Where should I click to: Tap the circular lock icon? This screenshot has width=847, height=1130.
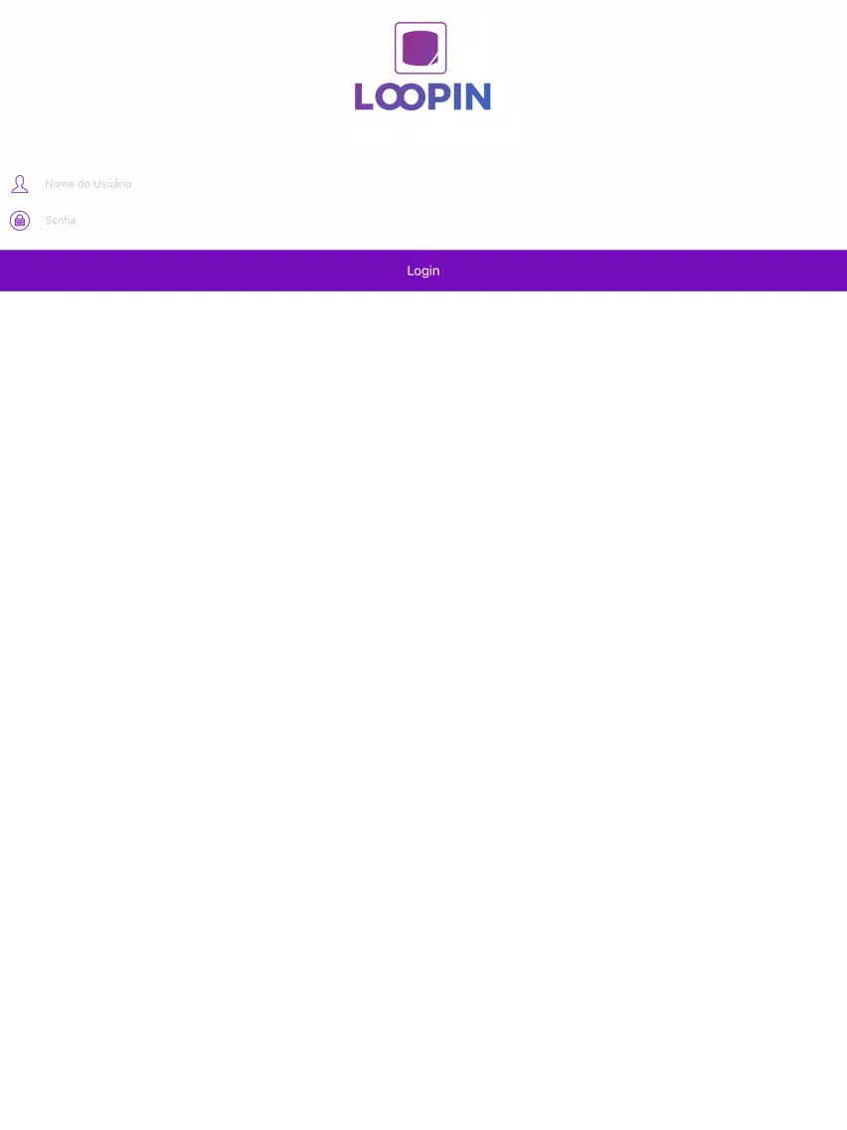click(x=20, y=221)
